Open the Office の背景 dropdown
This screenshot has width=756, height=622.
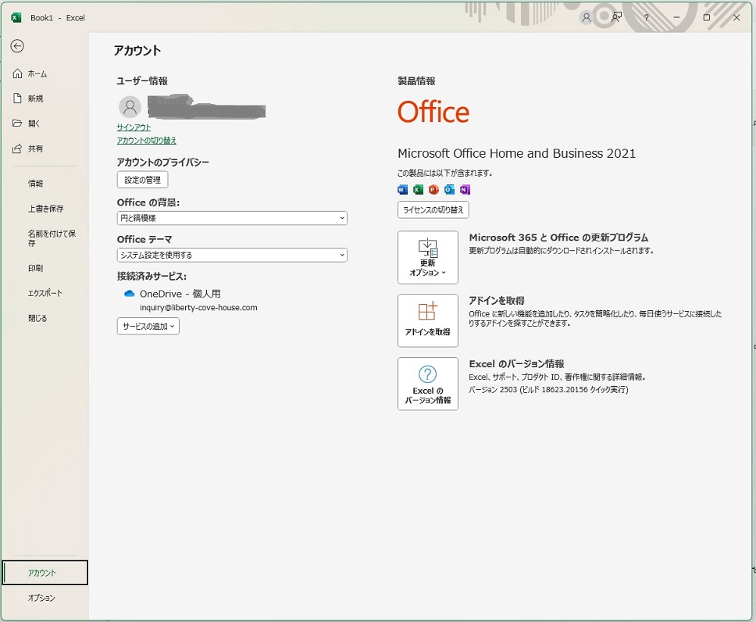pos(232,218)
